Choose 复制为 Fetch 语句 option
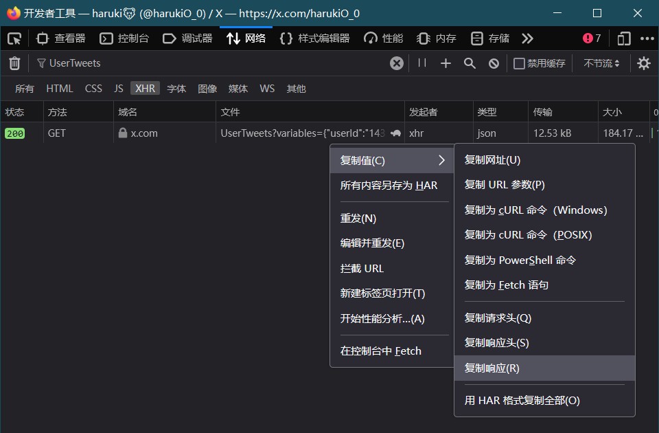Image resolution: width=659 pixels, height=433 pixels. pyautogui.click(x=506, y=285)
